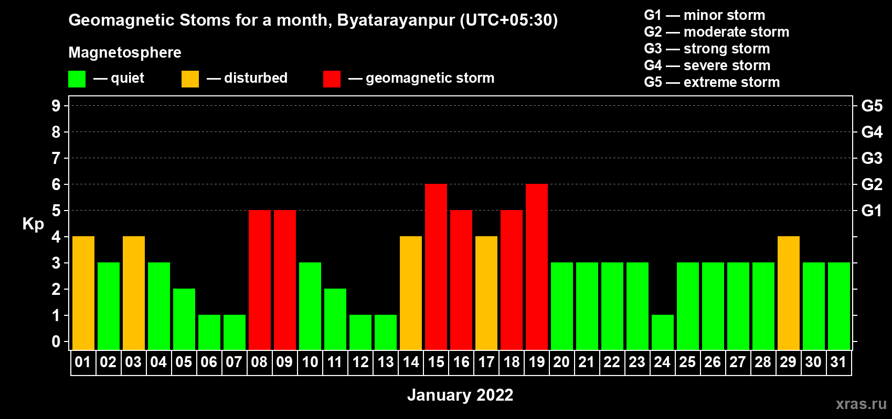Click the Kp axis value '0'
This screenshot has width=892, height=419.
pos(56,341)
